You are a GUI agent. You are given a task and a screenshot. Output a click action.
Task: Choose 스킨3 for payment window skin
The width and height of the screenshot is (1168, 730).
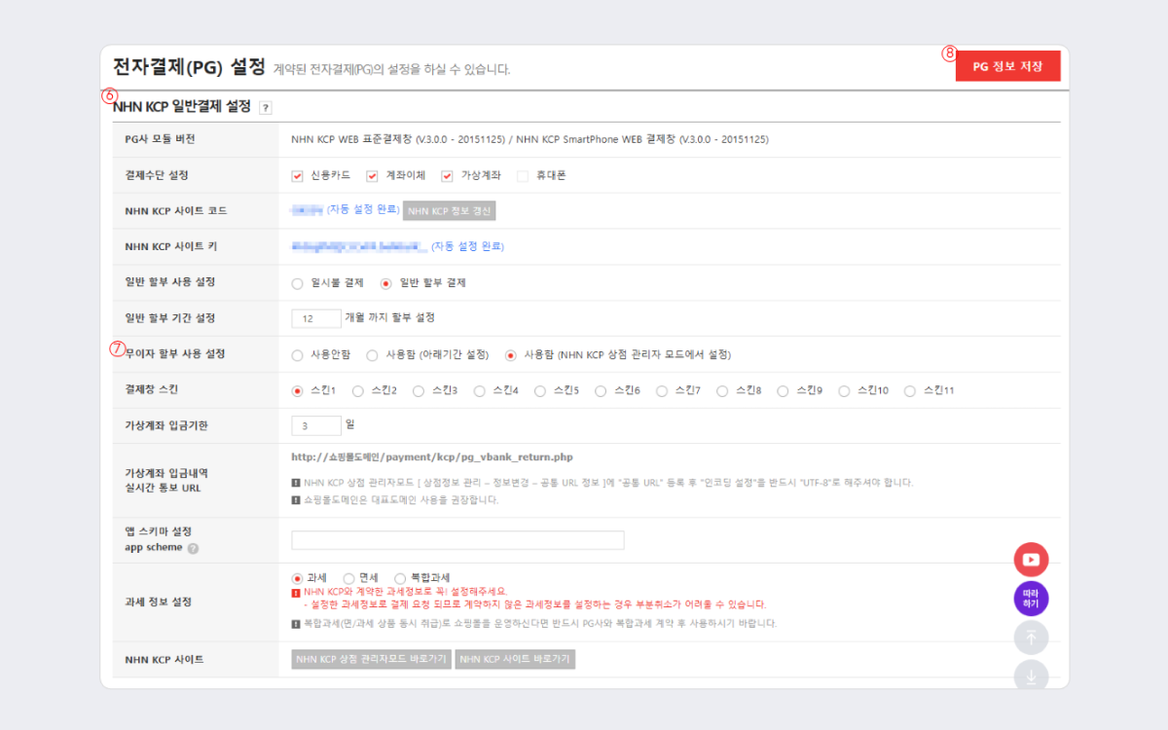(x=419, y=391)
